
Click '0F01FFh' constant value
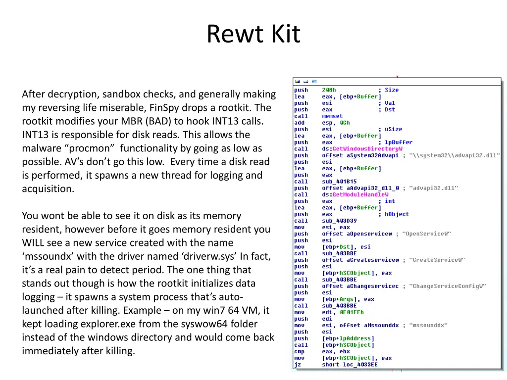(x=352, y=312)
